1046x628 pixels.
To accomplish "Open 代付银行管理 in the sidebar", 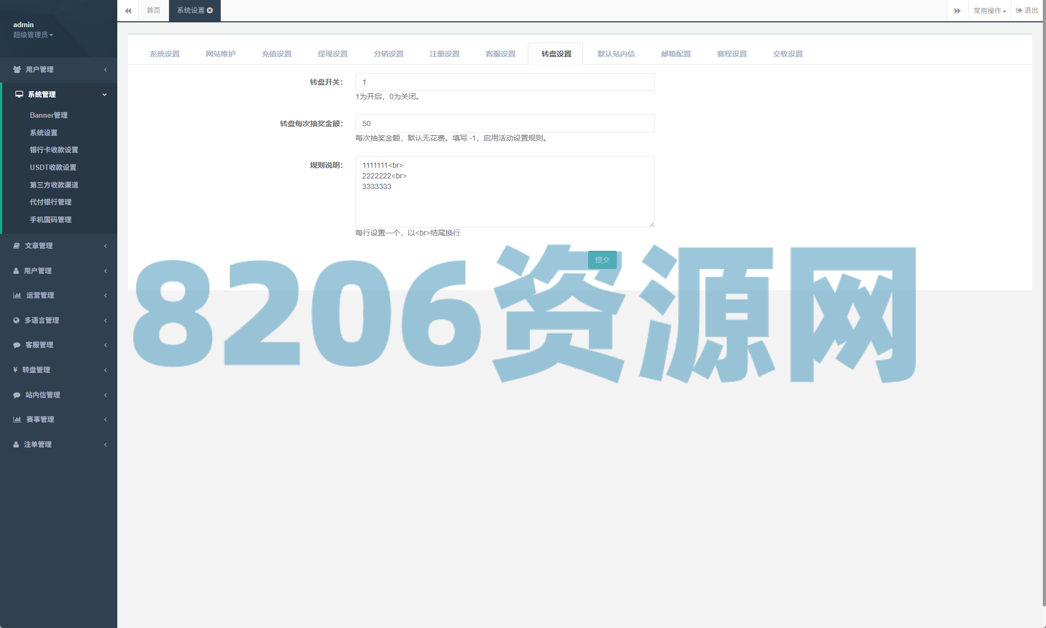I will pyautogui.click(x=51, y=202).
